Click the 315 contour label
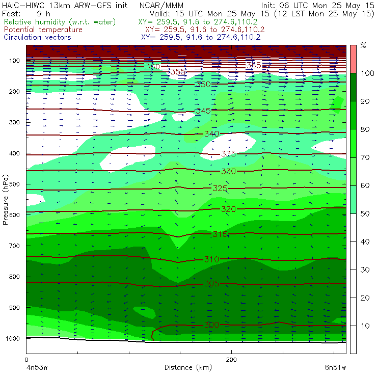The image size is (377, 377). 220,234
